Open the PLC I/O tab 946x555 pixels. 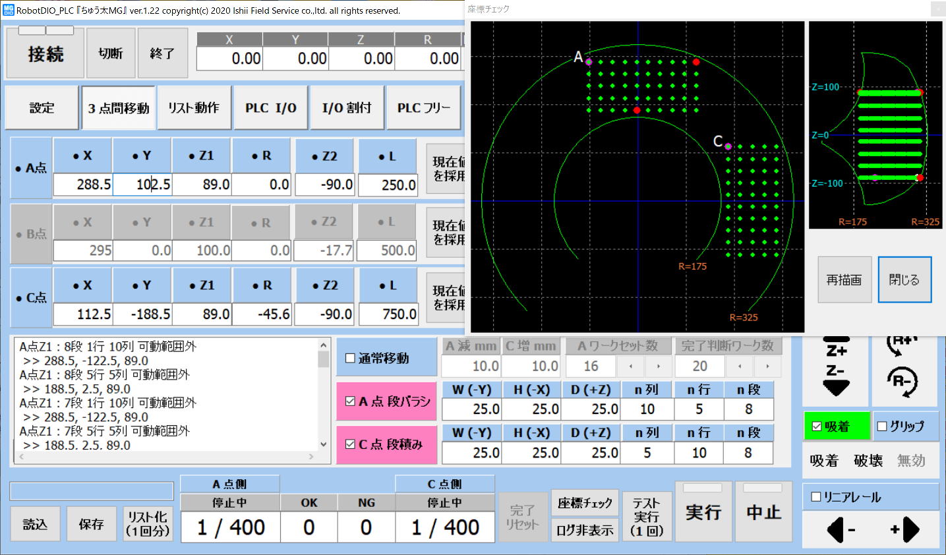pyautogui.click(x=270, y=107)
